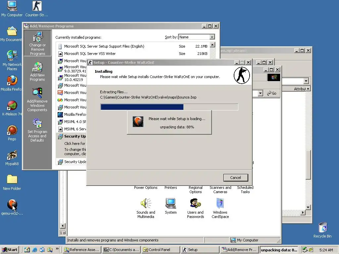Select the MSXML 6 Service entry
Screen dimensions: 339x254
point(72,129)
